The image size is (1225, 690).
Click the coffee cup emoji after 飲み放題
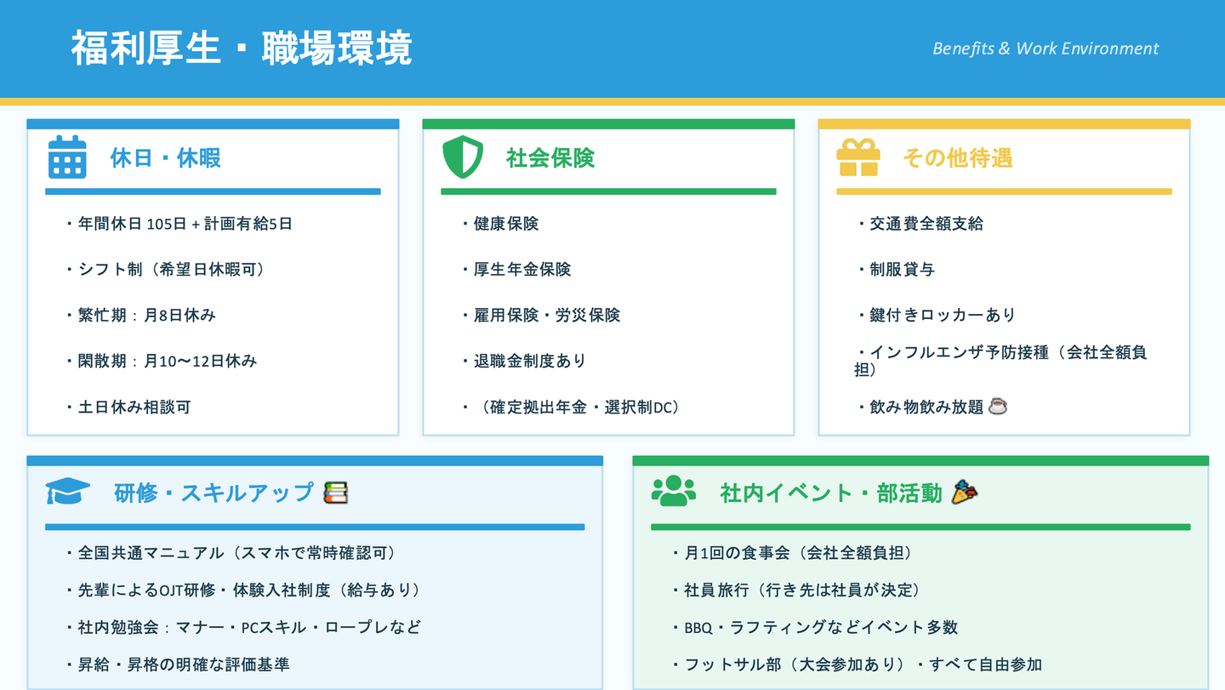pos(998,407)
